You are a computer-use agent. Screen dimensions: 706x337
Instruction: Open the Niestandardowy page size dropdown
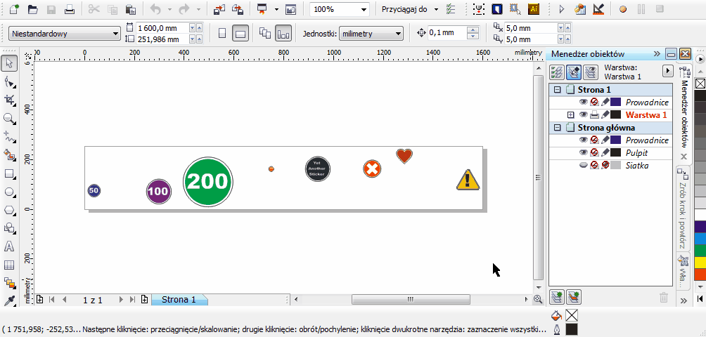point(116,33)
